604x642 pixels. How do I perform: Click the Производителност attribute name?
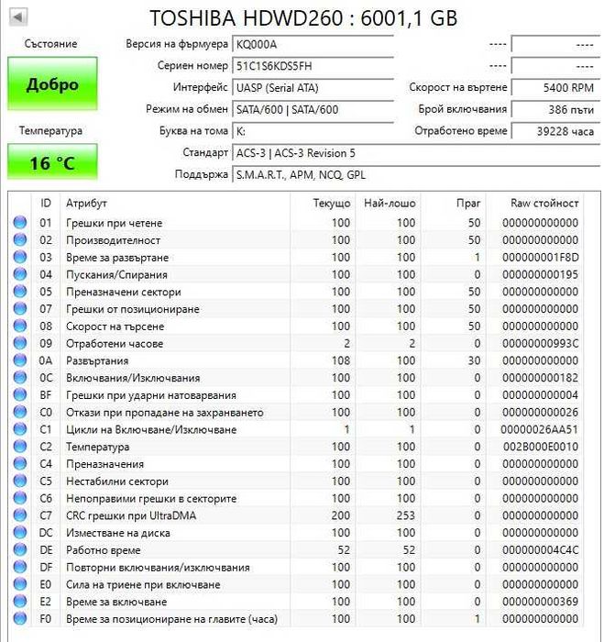[114, 240]
